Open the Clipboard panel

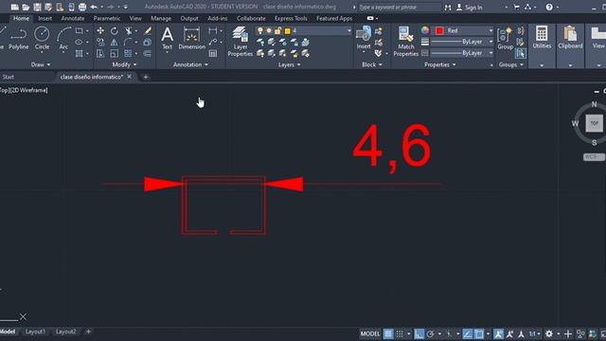click(x=570, y=38)
